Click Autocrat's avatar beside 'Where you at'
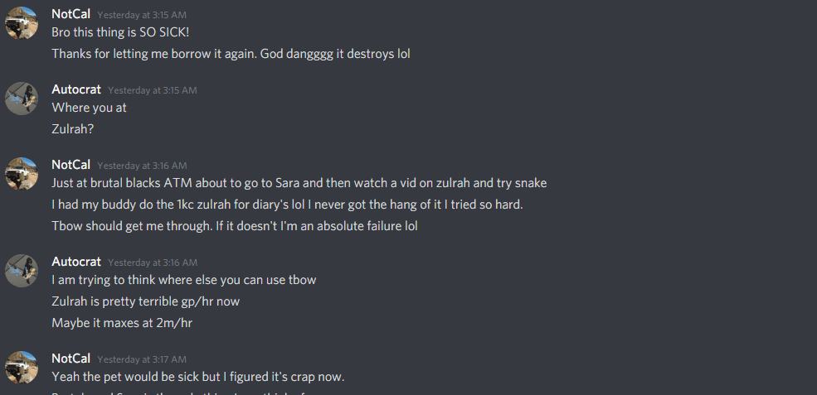The width and height of the screenshot is (817, 395). [x=22, y=99]
